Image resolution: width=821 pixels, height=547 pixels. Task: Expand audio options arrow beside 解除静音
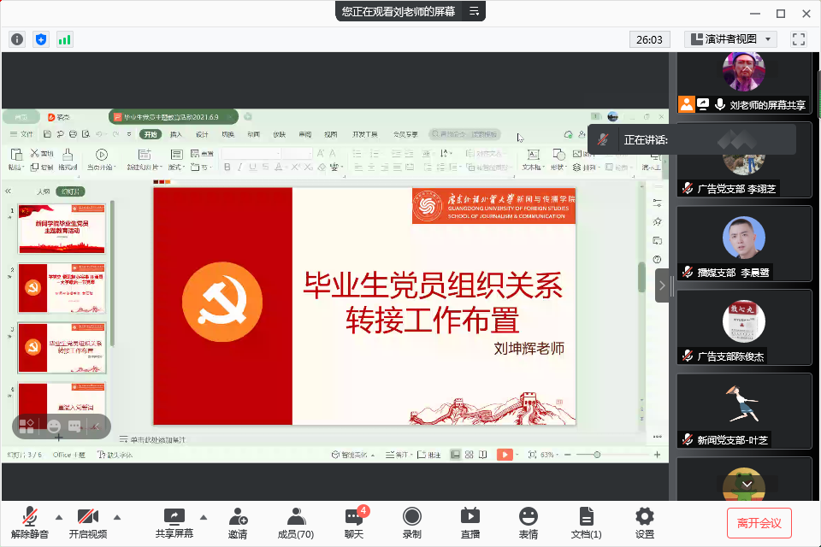click(x=59, y=517)
